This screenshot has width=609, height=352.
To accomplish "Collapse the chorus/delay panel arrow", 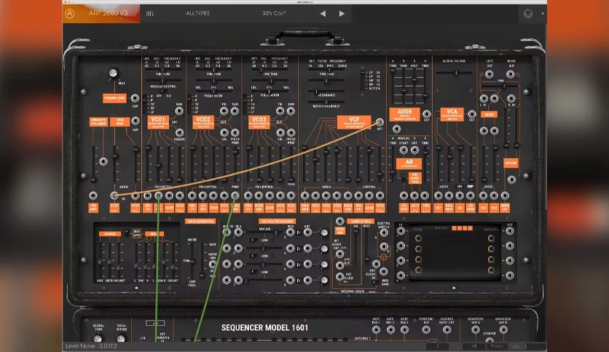I will (136, 288).
